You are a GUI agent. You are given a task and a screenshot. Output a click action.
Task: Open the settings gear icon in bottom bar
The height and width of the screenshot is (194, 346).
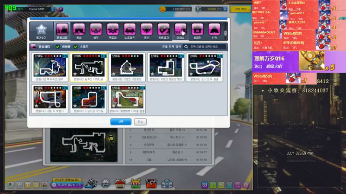point(246,185)
